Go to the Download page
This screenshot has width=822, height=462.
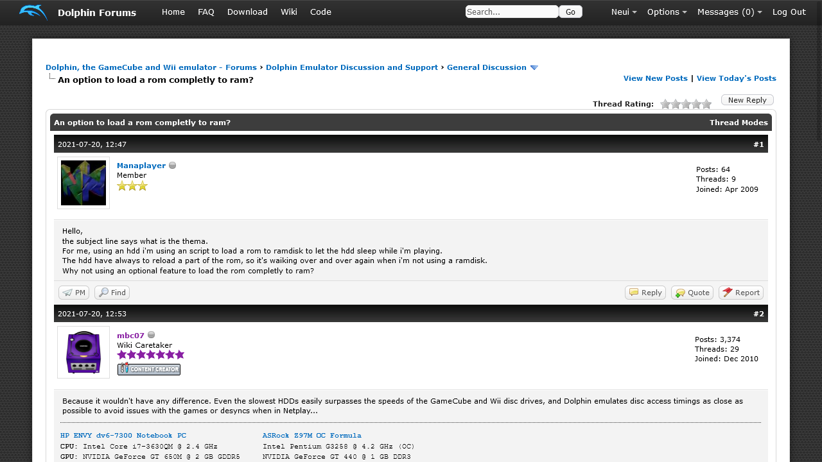(x=247, y=12)
